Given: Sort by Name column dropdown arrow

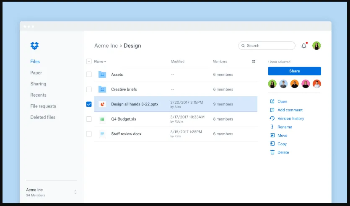Looking at the screenshot, I should coord(105,62).
